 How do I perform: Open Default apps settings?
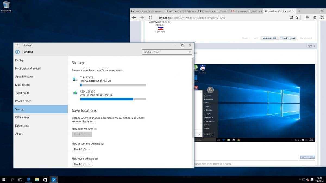pyautogui.click(x=40, y=125)
